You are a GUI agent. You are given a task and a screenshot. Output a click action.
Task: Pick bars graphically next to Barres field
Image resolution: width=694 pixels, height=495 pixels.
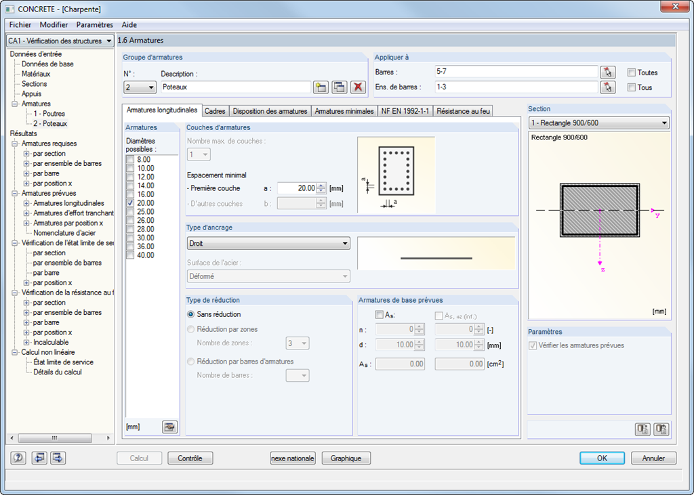click(608, 72)
